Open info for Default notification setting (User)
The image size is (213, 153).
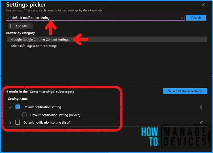click(202, 123)
